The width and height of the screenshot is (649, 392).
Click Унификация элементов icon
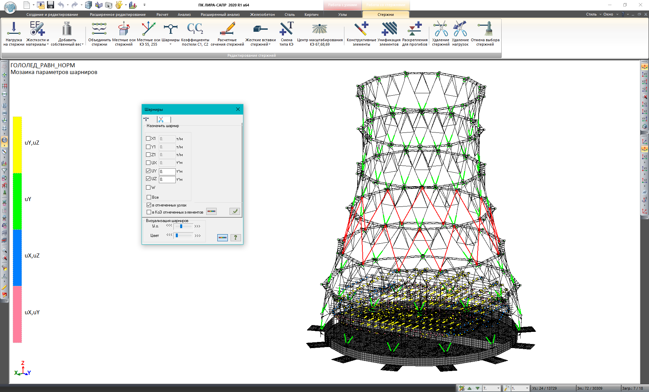pos(389,29)
